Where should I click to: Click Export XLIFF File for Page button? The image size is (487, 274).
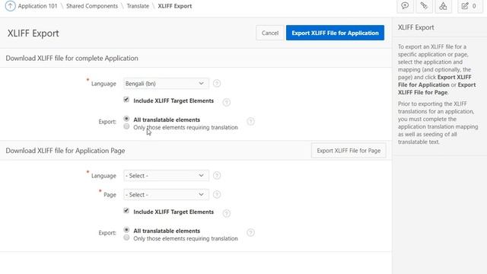coord(349,151)
